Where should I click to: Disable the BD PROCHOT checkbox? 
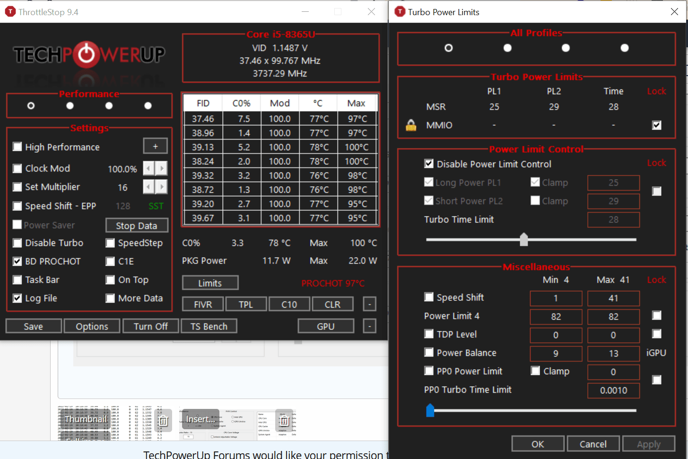point(17,261)
